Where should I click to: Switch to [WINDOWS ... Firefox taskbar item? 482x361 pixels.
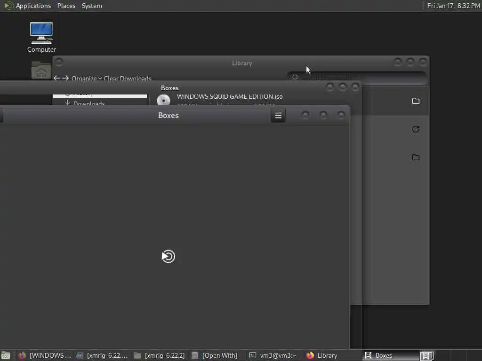44,355
